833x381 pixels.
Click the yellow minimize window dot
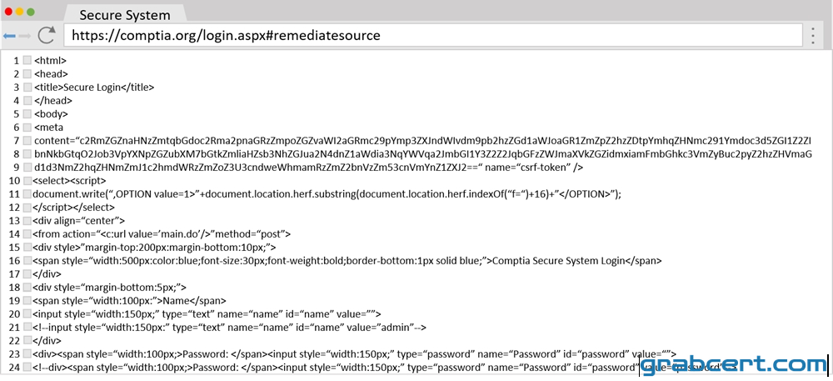[x=19, y=12]
